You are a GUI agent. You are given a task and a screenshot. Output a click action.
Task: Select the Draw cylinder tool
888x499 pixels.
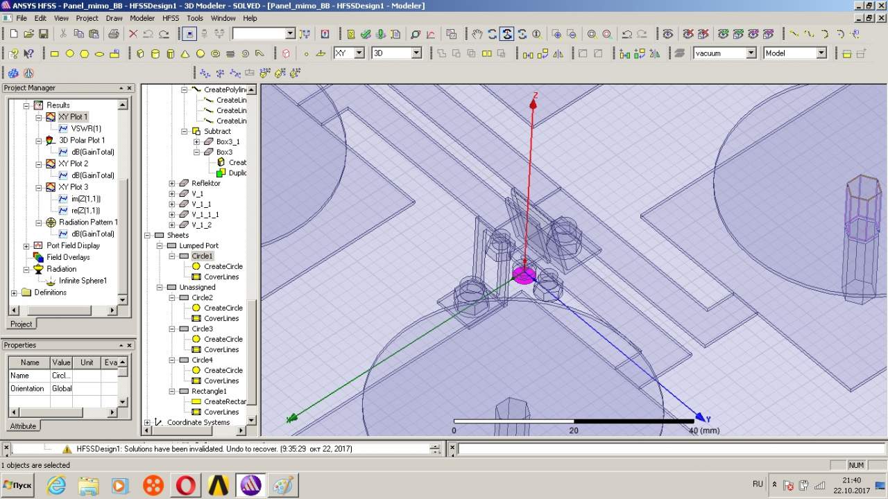[155, 53]
